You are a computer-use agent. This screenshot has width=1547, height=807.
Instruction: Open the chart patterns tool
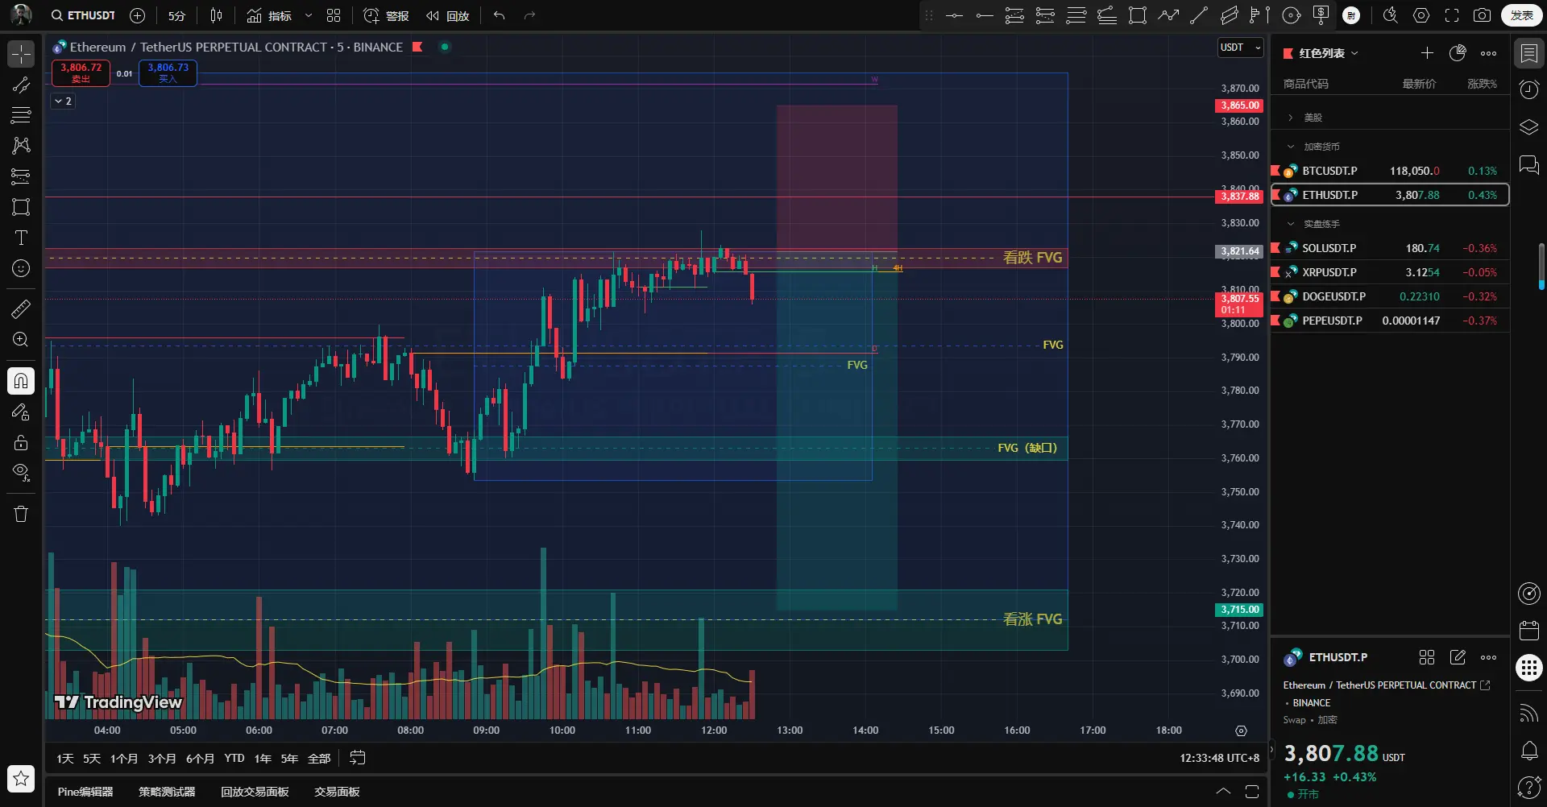[21, 146]
